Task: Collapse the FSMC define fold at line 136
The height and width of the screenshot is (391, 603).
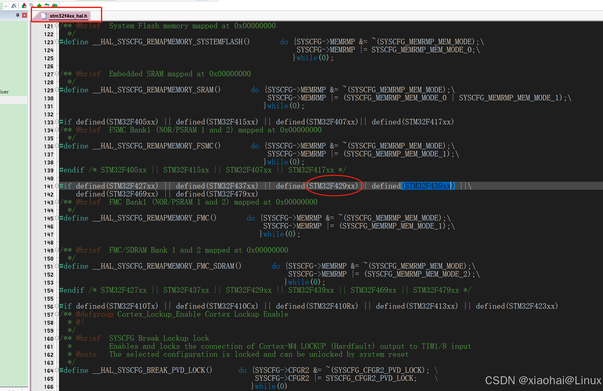Action: coord(57,146)
